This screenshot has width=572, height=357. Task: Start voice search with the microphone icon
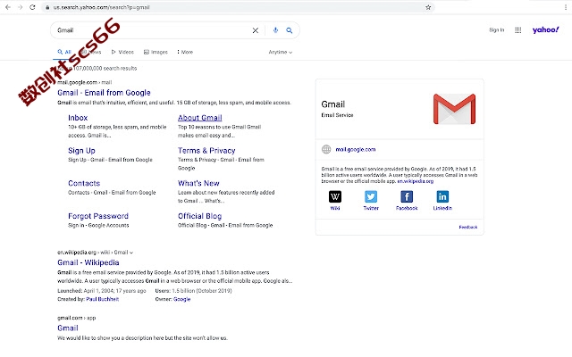click(x=275, y=30)
